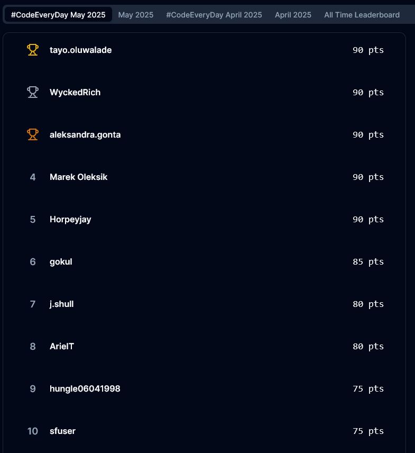The height and width of the screenshot is (453, 415).
Task: Click the gold trophy icon for tayo.oluwalade
Action: [x=33, y=50]
